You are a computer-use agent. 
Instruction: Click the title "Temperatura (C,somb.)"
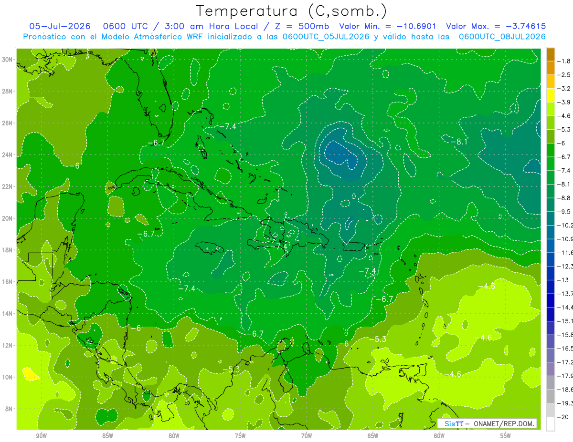click(291, 11)
